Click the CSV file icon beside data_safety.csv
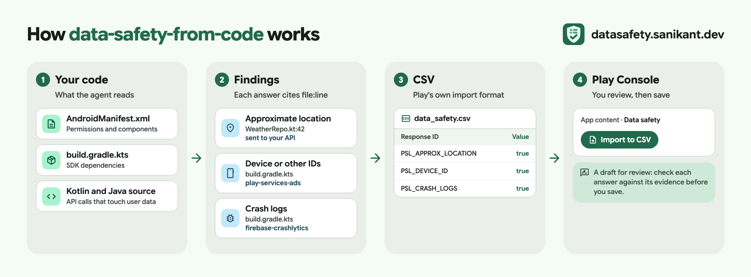 click(x=406, y=118)
